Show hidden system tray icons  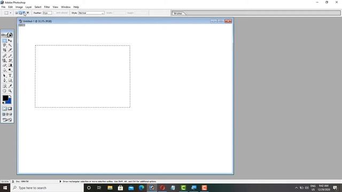tap(296, 188)
